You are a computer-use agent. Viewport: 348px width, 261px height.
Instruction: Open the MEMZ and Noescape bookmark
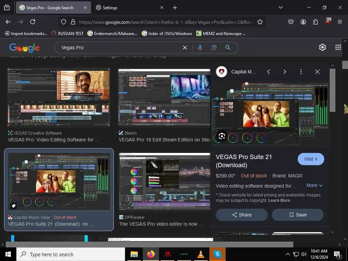pos(221,34)
